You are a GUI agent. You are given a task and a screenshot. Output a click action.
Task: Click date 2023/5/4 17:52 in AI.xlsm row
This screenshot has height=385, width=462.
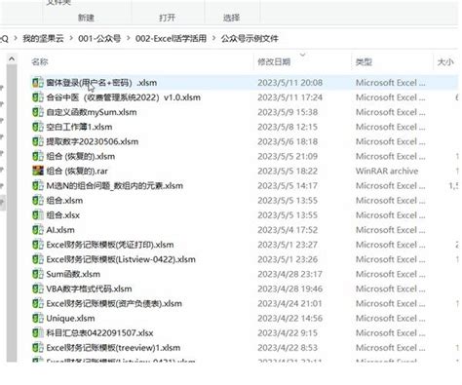[288, 230]
